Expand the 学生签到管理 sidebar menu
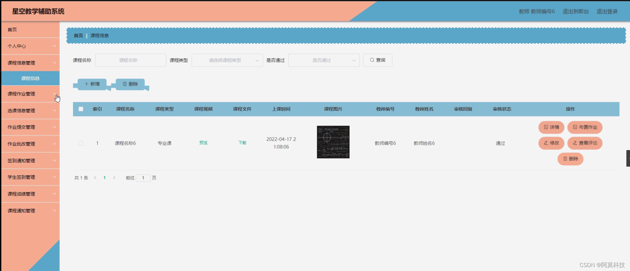630x271 pixels. 30,177
